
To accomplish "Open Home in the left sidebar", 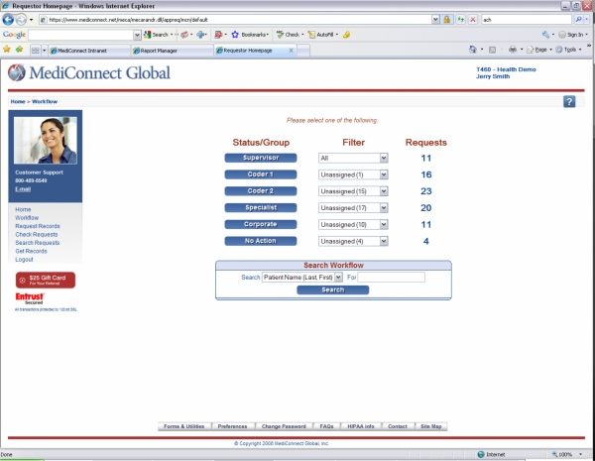I will (x=23, y=209).
